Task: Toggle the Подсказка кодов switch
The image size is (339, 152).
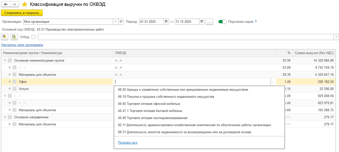Action: (222, 22)
